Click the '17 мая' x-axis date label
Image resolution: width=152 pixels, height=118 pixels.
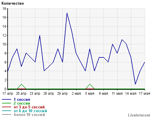coord(145,94)
